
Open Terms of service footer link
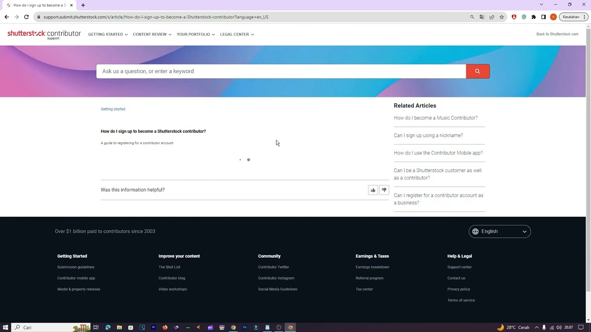(461, 300)
